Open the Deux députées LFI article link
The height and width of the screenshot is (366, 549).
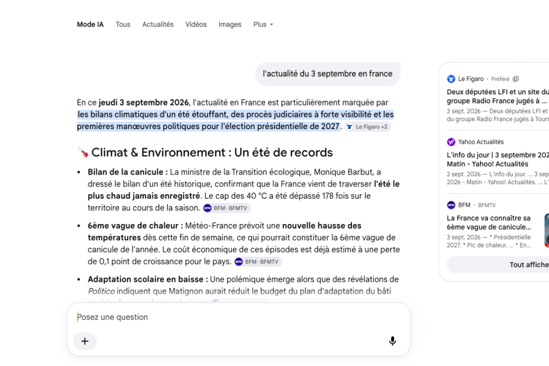point(497,97)
